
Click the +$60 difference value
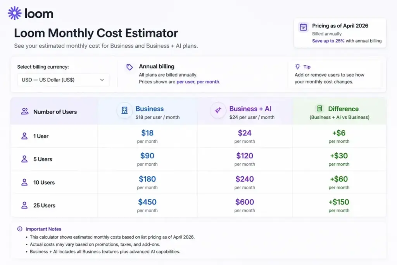(339, 179)
